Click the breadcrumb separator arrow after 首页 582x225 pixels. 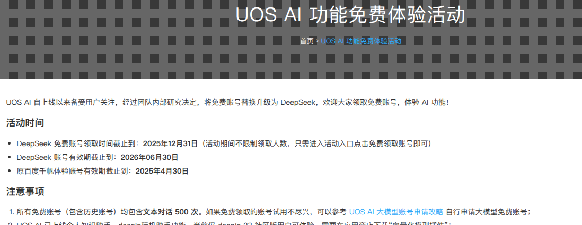(318, 41)
